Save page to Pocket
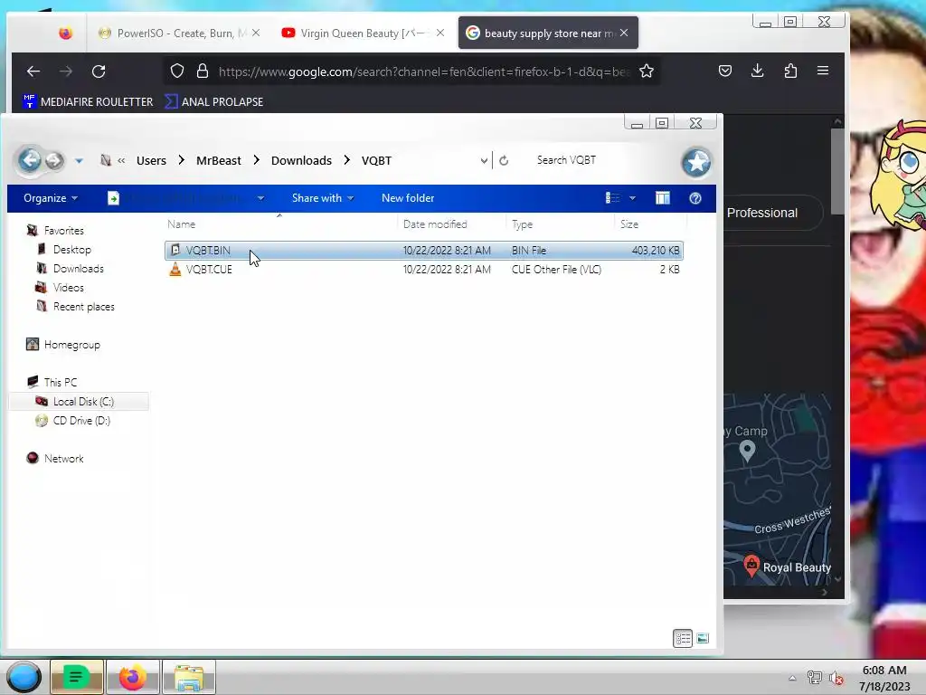Image resolution: width=926 pixels, height=695 pixels. (x=725, y=71)
